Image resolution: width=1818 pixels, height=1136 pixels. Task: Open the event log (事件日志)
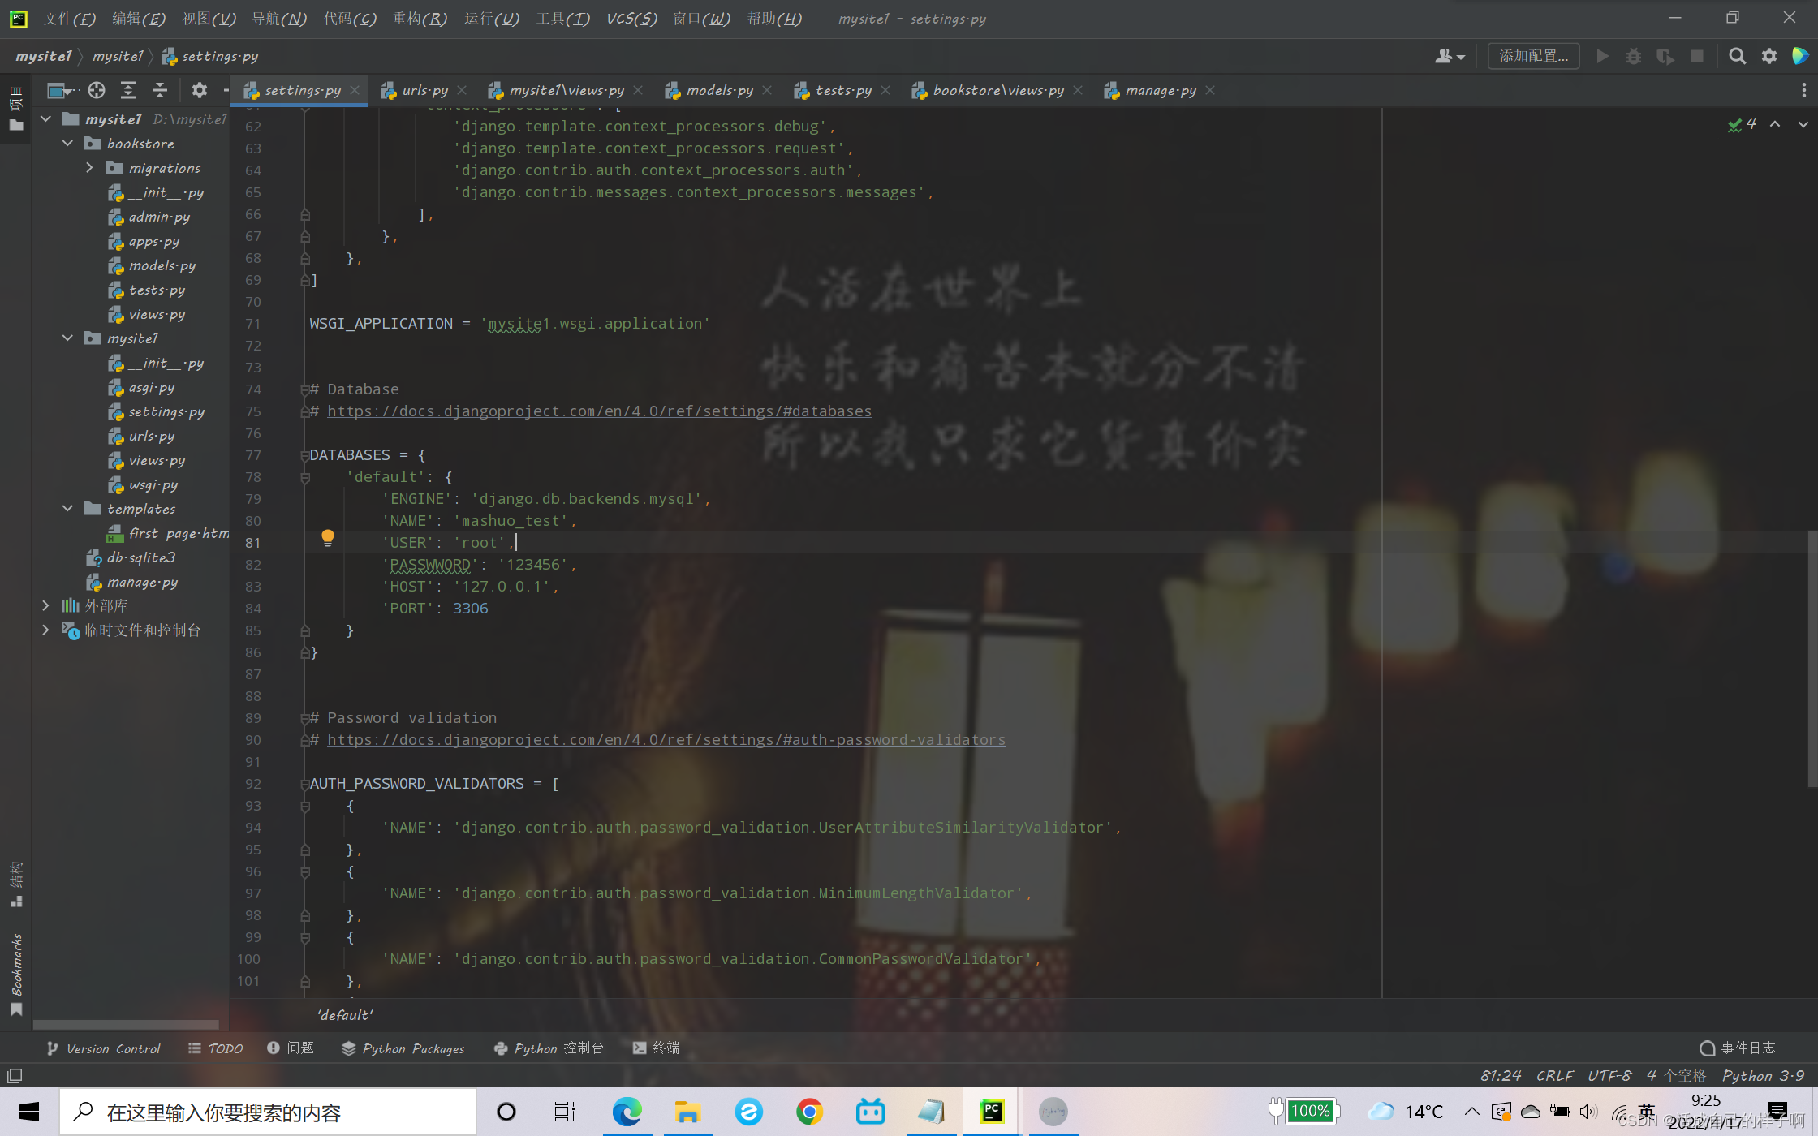pyautogui.click(x=1738, y=1048)
